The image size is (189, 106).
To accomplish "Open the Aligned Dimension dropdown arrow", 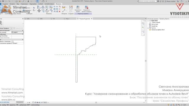I will coord(66,7).
